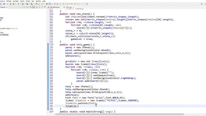
Task: Open the Source menu
Action: coord(2,1)
